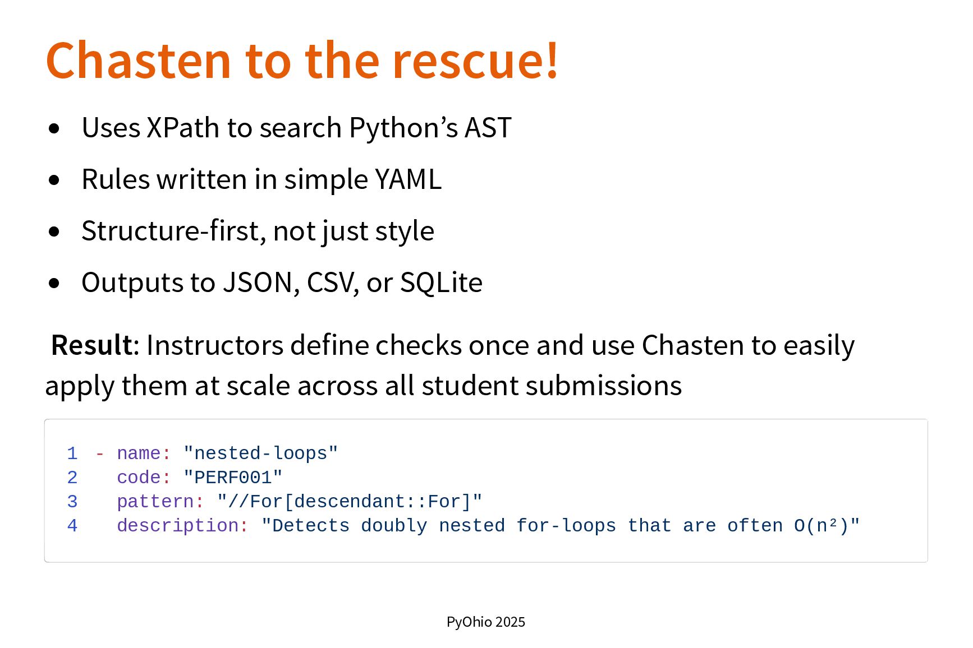Click the 'Rules written in simple YAML' bullet
This screenshot has height=648, width=973.
pyautogui.click(x=261, y=179)
